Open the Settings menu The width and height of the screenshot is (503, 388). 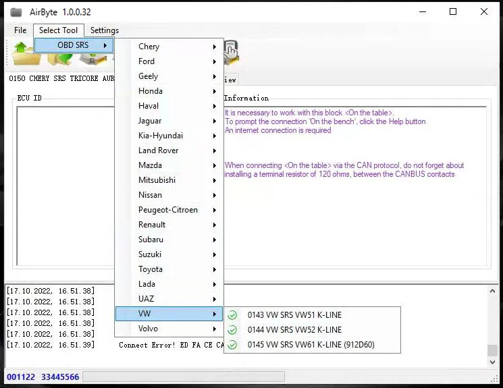click(105, 30)
